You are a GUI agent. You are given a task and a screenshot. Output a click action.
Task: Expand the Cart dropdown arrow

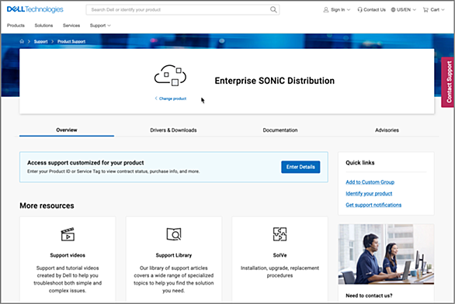pyautogui.click(x=443, y=10)
